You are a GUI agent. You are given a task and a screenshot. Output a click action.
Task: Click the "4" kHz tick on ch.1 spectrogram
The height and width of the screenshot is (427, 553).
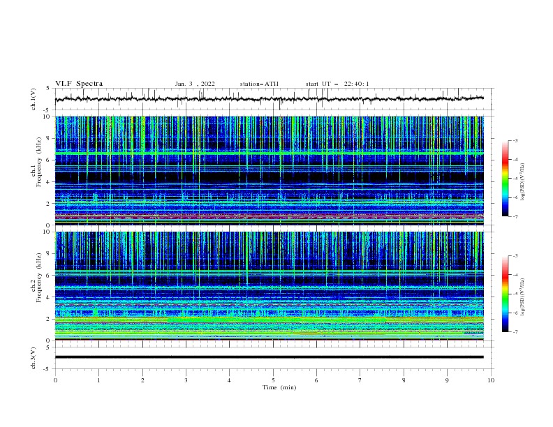49,182
